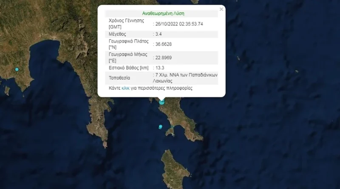Click the earthquake marker on the far left

tap(17, 69)
